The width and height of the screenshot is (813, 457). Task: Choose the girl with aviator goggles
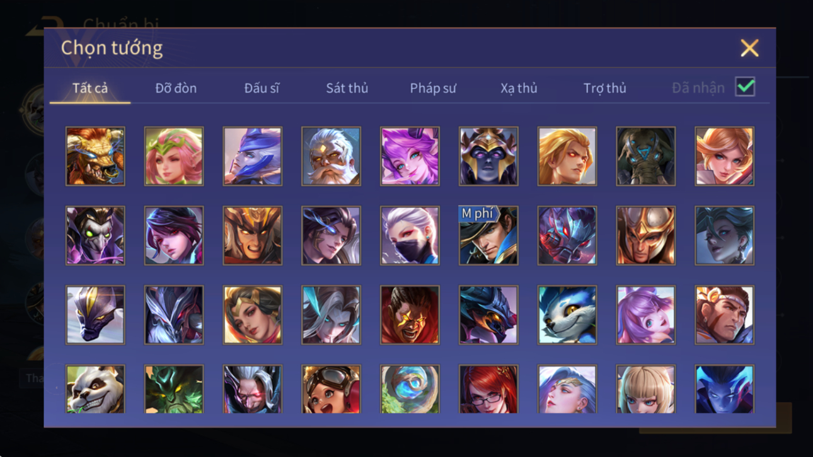pos(331,390)
